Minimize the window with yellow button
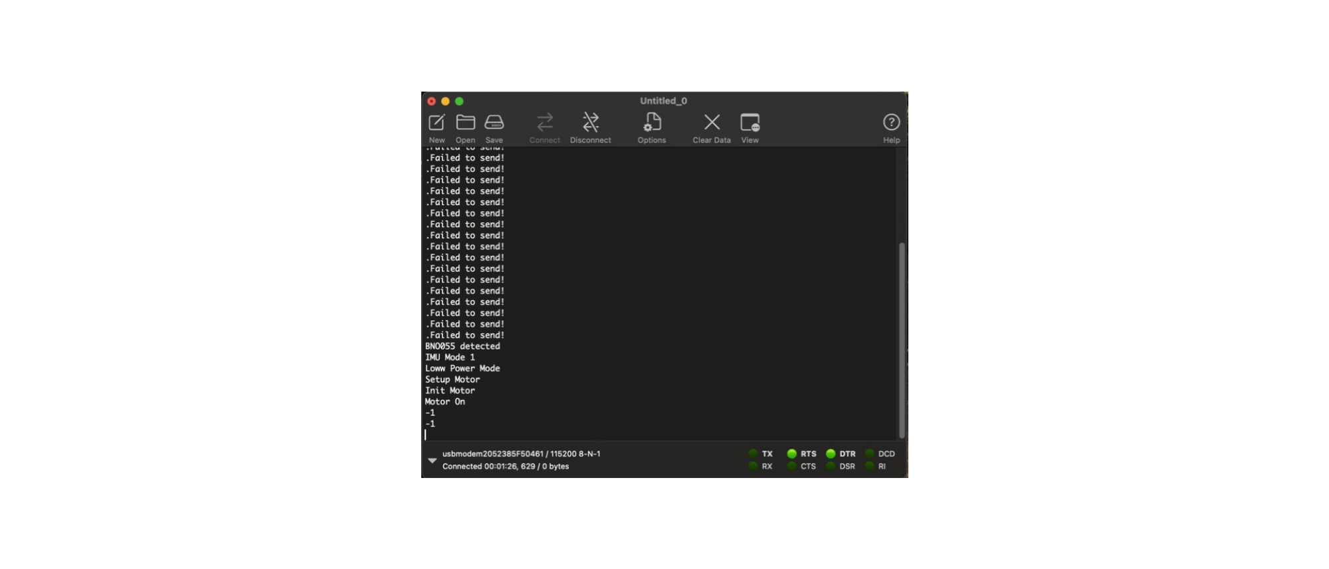 [445, 102]
